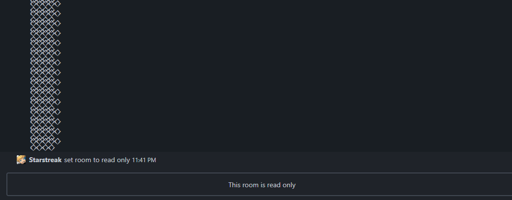Click the diamond-pattern spam message body
The height and width of the screenshot is (200, 512).
(x=45, y=74)
